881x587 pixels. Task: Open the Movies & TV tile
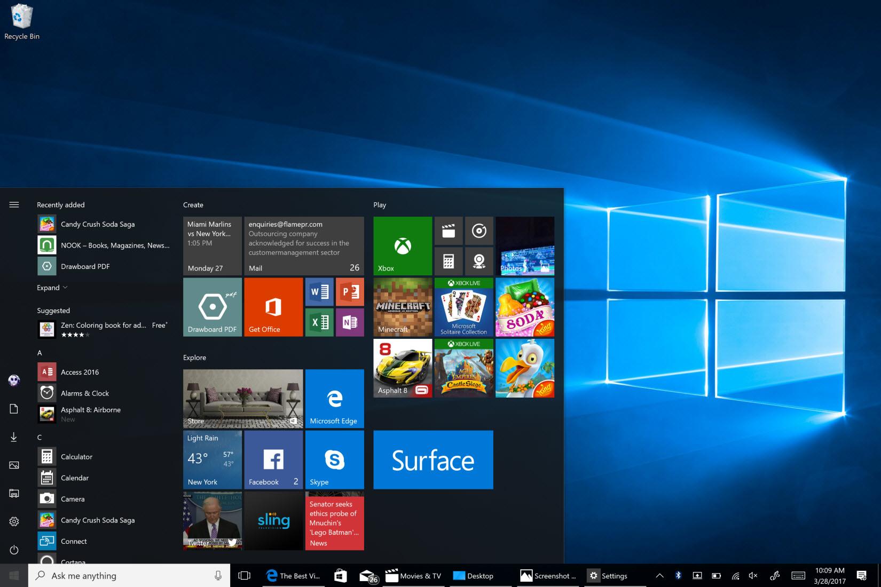[449, 231]
